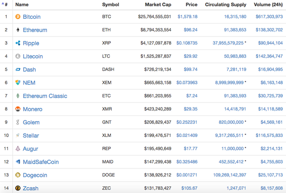Click Augur 24h volume $2,214,131
Screen dimensions: 286x193
point(272,148)
